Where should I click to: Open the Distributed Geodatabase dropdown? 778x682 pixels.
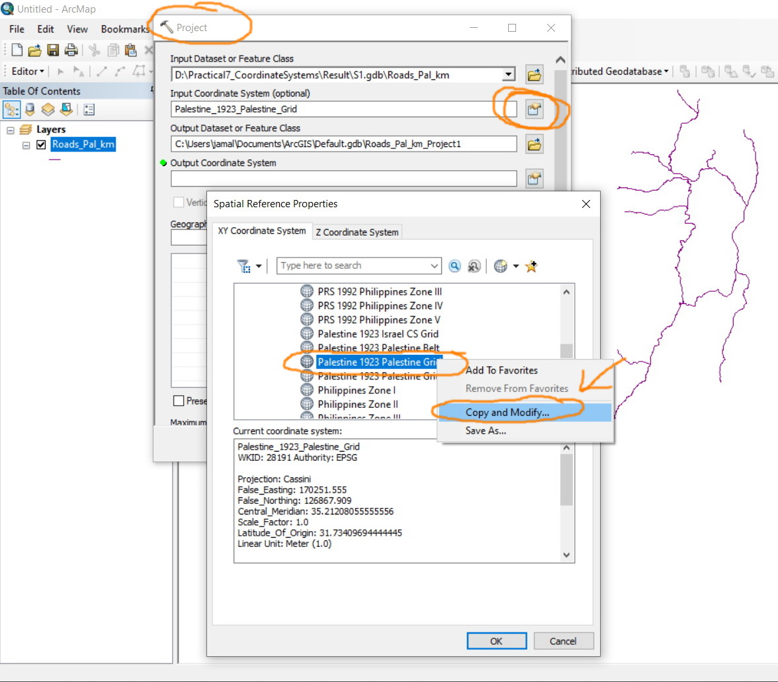(621, 72)
